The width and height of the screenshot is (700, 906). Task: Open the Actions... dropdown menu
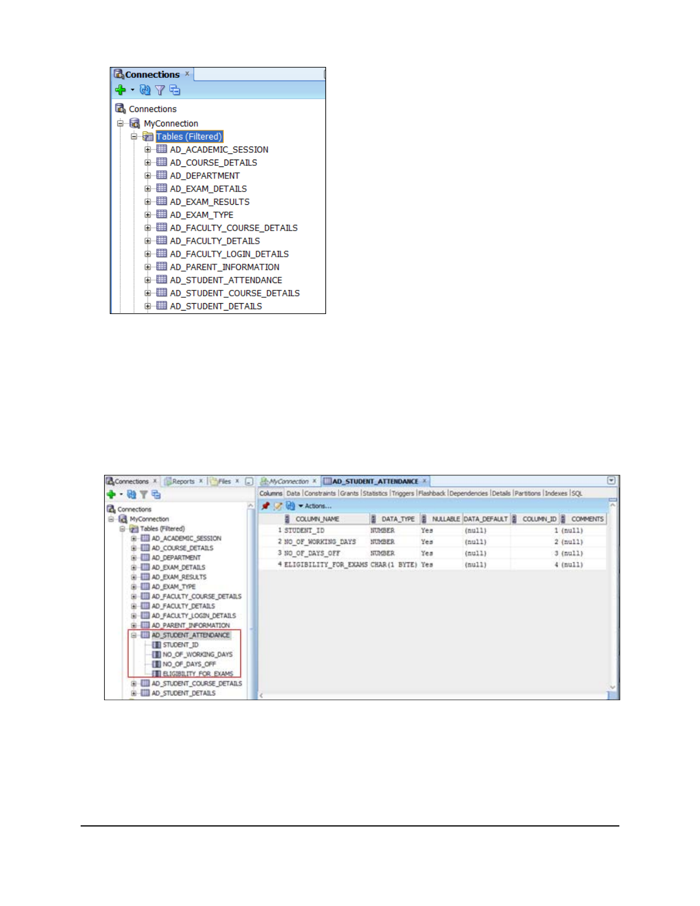point(315,506)
